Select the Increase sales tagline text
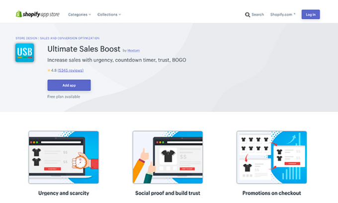 click(117, 60)
